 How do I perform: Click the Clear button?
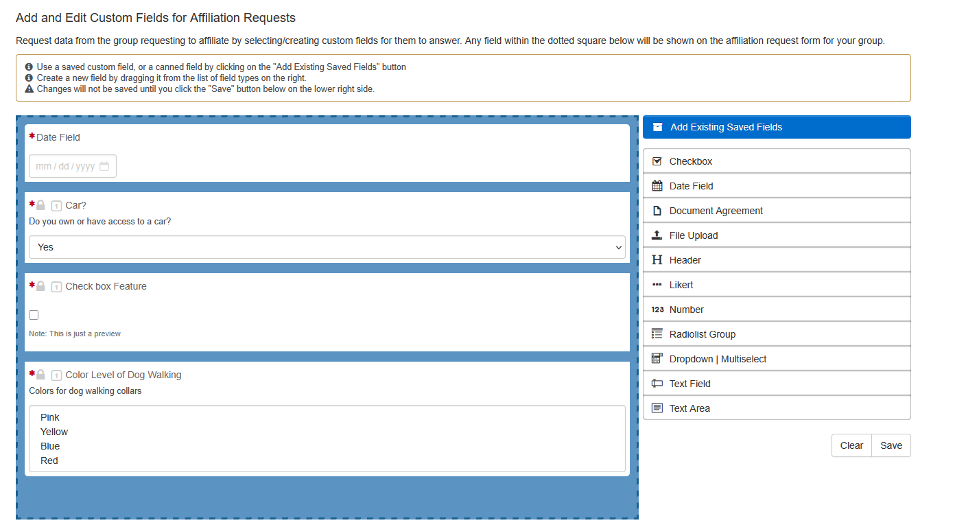851,445
